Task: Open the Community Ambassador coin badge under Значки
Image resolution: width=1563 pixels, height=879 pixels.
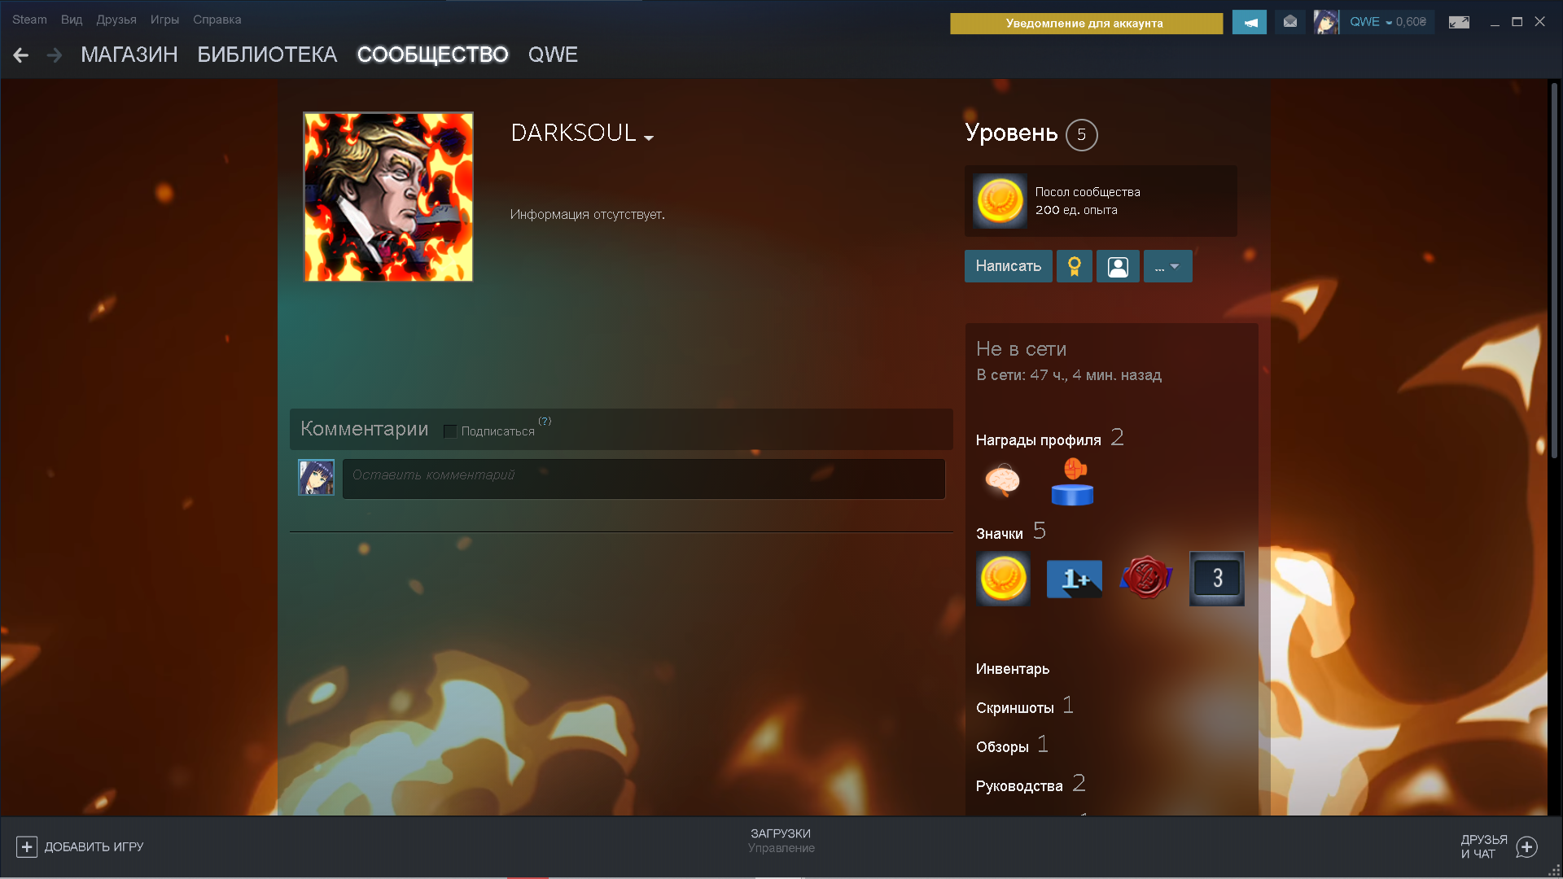Action: pyautogui.click(x=1003, y=579)
